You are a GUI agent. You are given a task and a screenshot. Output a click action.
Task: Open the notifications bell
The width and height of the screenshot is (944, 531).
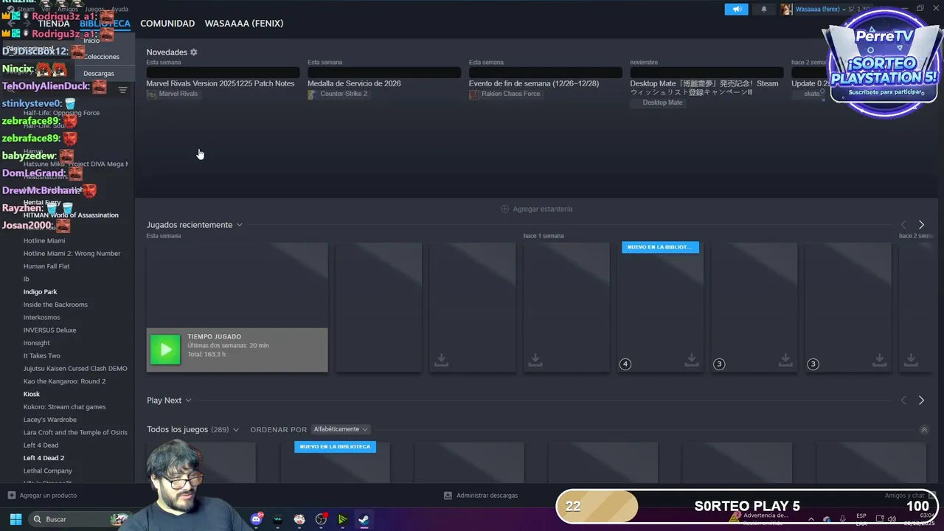(763, 9)
